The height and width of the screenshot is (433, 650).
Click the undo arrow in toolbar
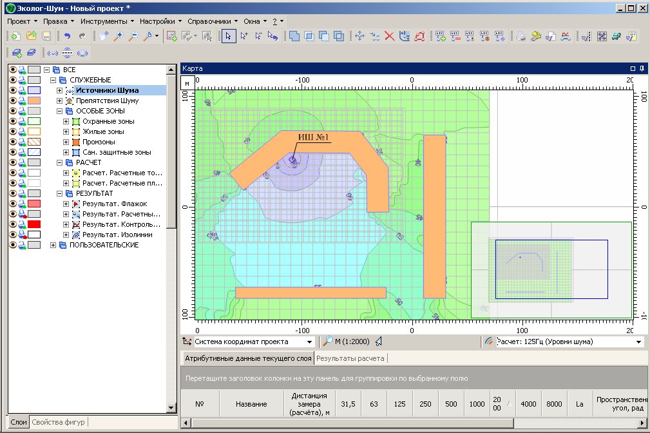67,37
